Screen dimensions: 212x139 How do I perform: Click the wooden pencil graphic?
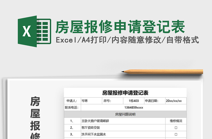click(162, 71)
